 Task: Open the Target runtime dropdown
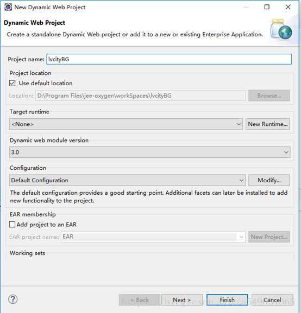click(126, 124)
